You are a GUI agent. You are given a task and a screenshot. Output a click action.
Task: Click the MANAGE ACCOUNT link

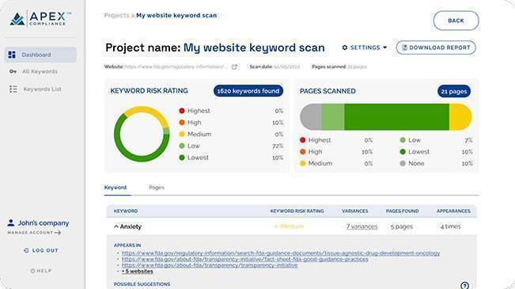(34, 233)
